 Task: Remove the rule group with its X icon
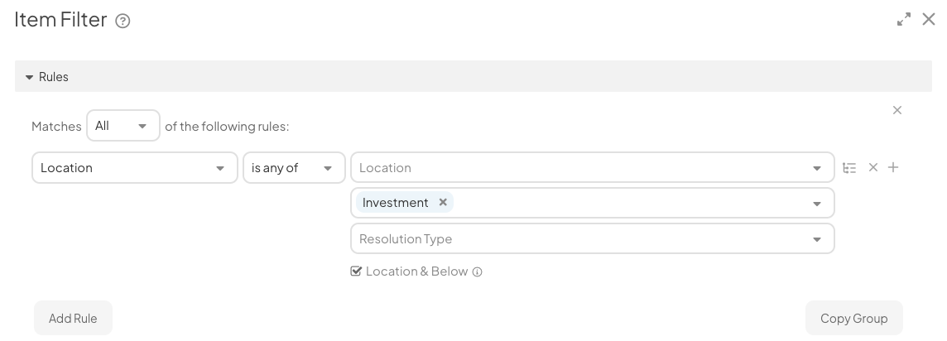[x=897, y=110]
